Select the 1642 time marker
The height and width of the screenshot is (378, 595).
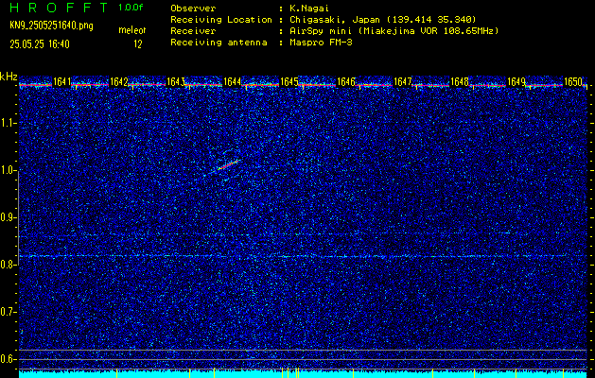pyautogui.click(x=119, y=81)
